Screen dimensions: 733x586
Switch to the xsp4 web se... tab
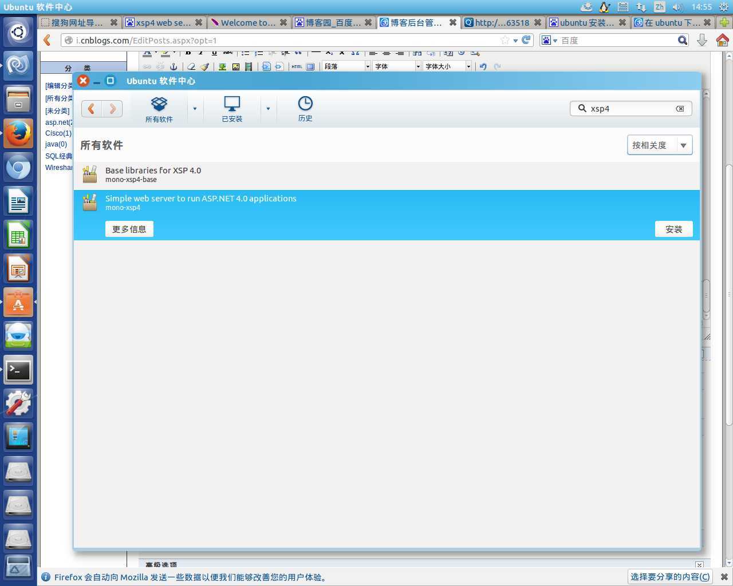coord(163,23)
